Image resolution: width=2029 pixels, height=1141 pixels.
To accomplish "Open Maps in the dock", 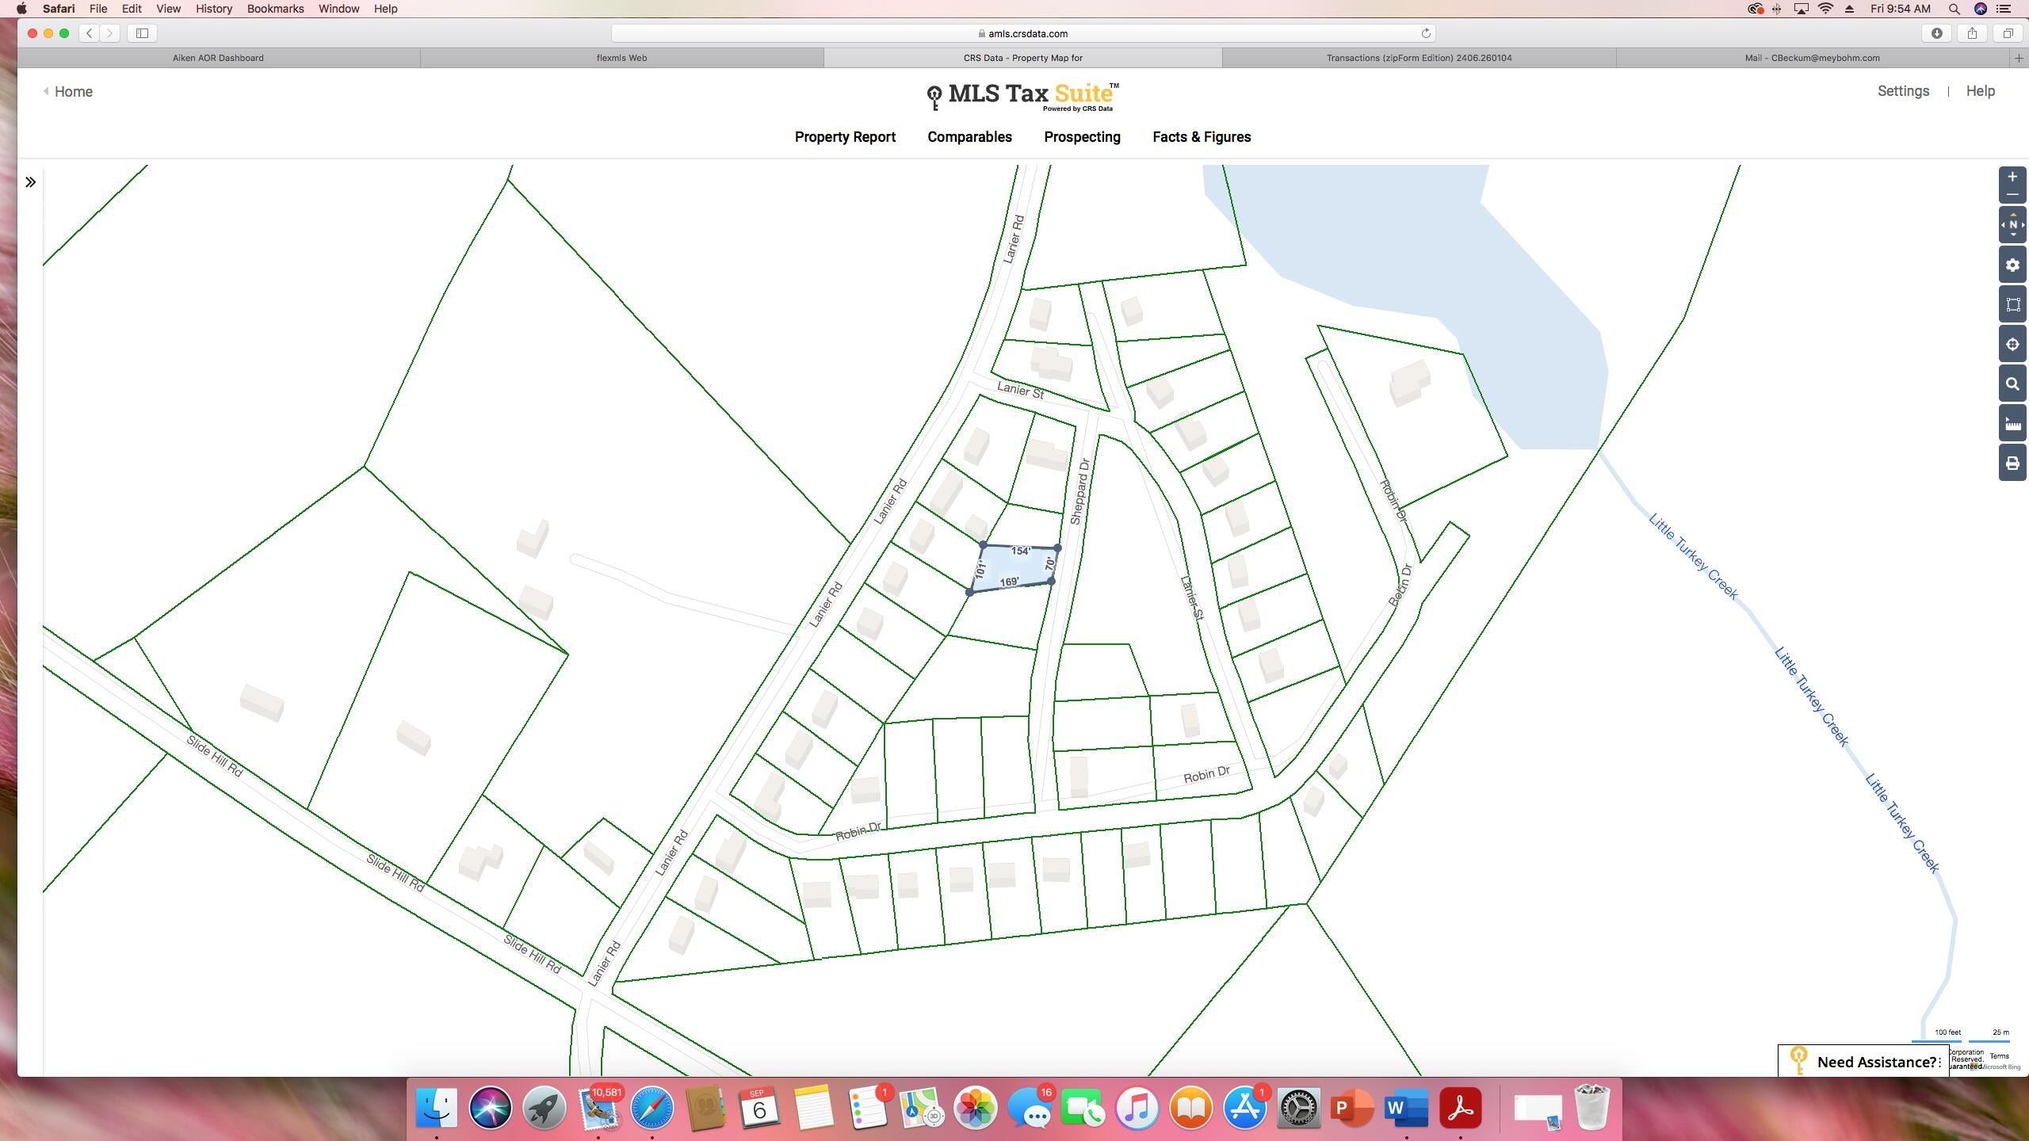I will click(921, 1108).
